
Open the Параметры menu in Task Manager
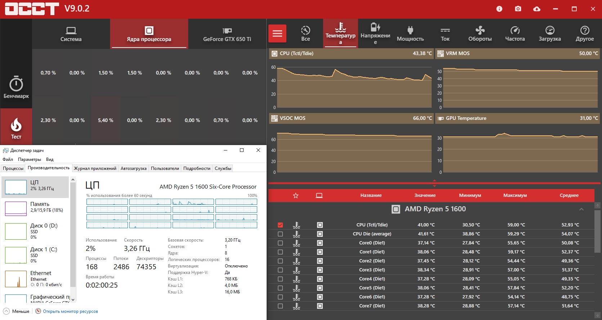pyautogui.click(x=30, y=159)
